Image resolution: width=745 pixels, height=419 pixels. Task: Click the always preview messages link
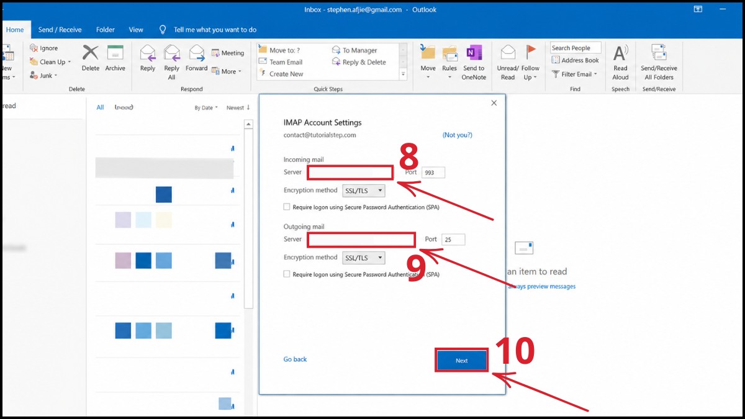(x=542, y=286)
